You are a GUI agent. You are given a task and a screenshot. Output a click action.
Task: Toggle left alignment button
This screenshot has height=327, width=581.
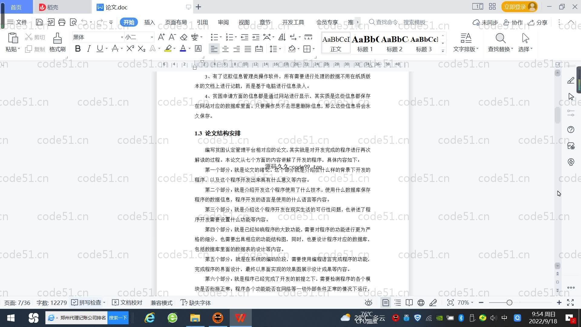tap(214, 49)
